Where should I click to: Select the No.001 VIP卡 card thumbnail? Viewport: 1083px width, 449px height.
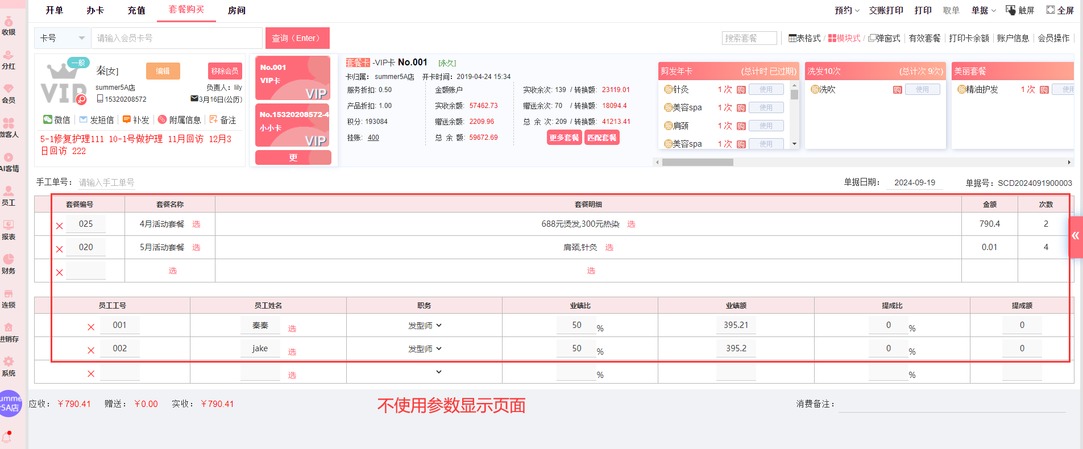click(293, 78)
